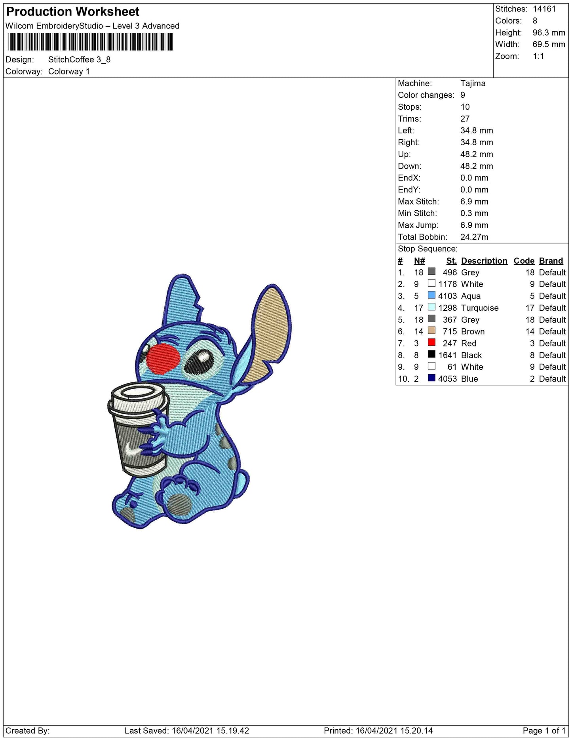
Task: Click the Total Bobbin value "24.27m"
Action: coord(474,237)
